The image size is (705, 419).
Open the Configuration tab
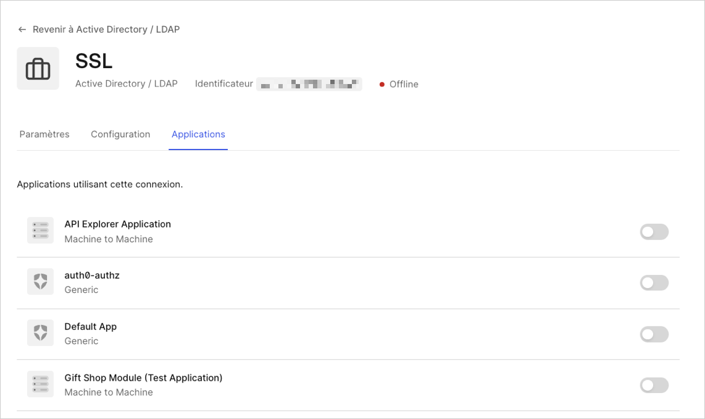pos(120,134)
